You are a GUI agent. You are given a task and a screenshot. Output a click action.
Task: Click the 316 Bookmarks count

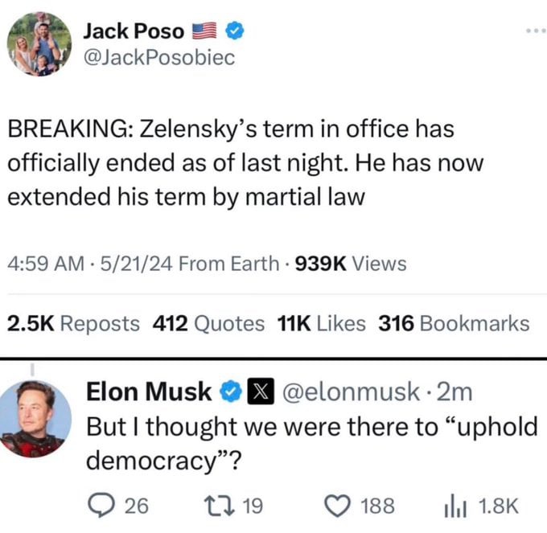click(x=454, y=323)
